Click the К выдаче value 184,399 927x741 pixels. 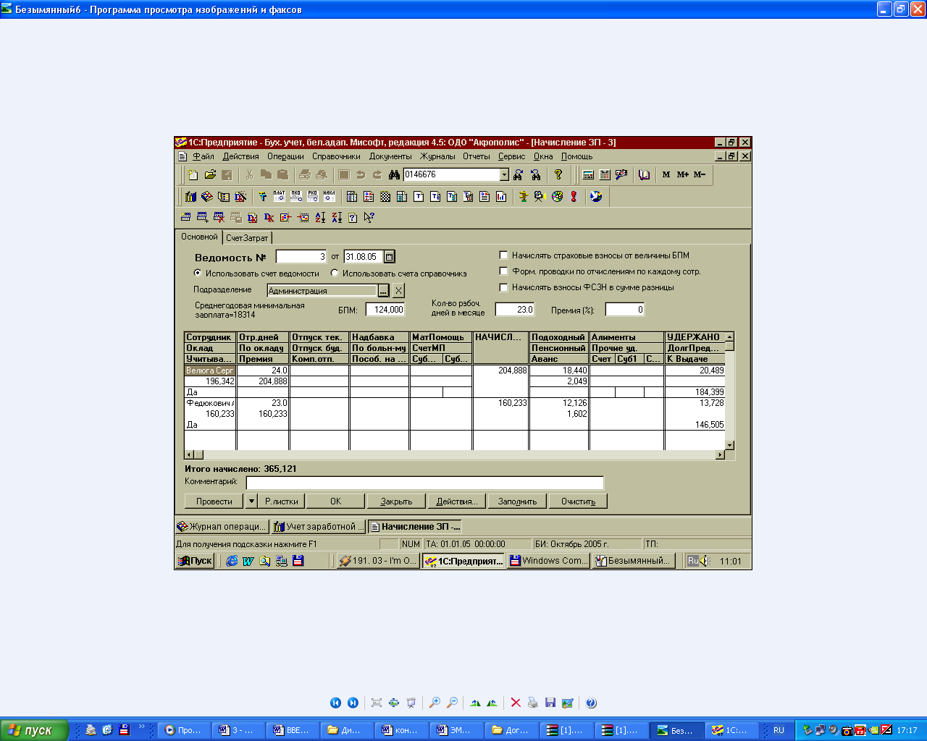710,392
